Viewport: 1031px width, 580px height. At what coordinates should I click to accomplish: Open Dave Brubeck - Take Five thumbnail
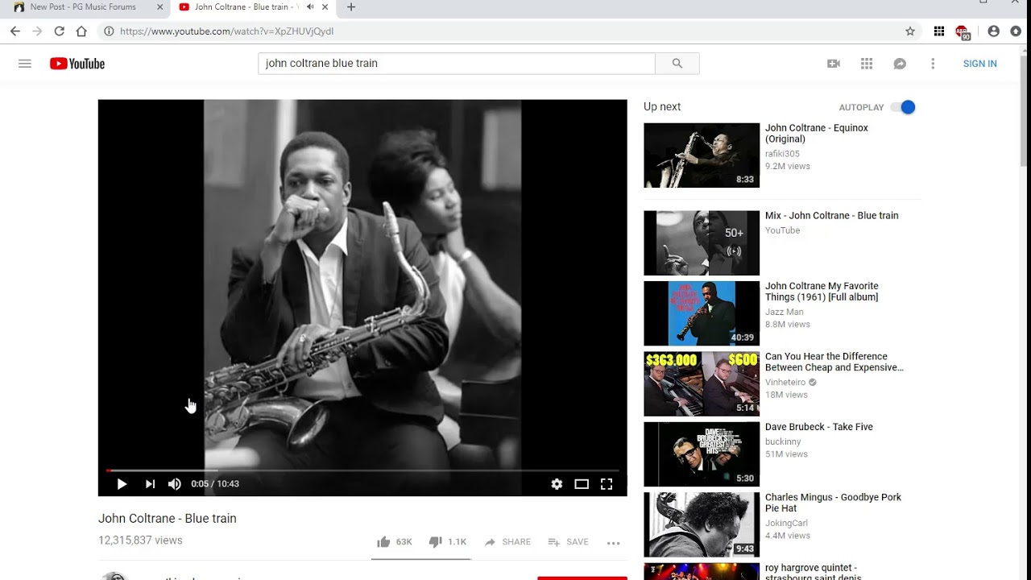tap(702, 454)
